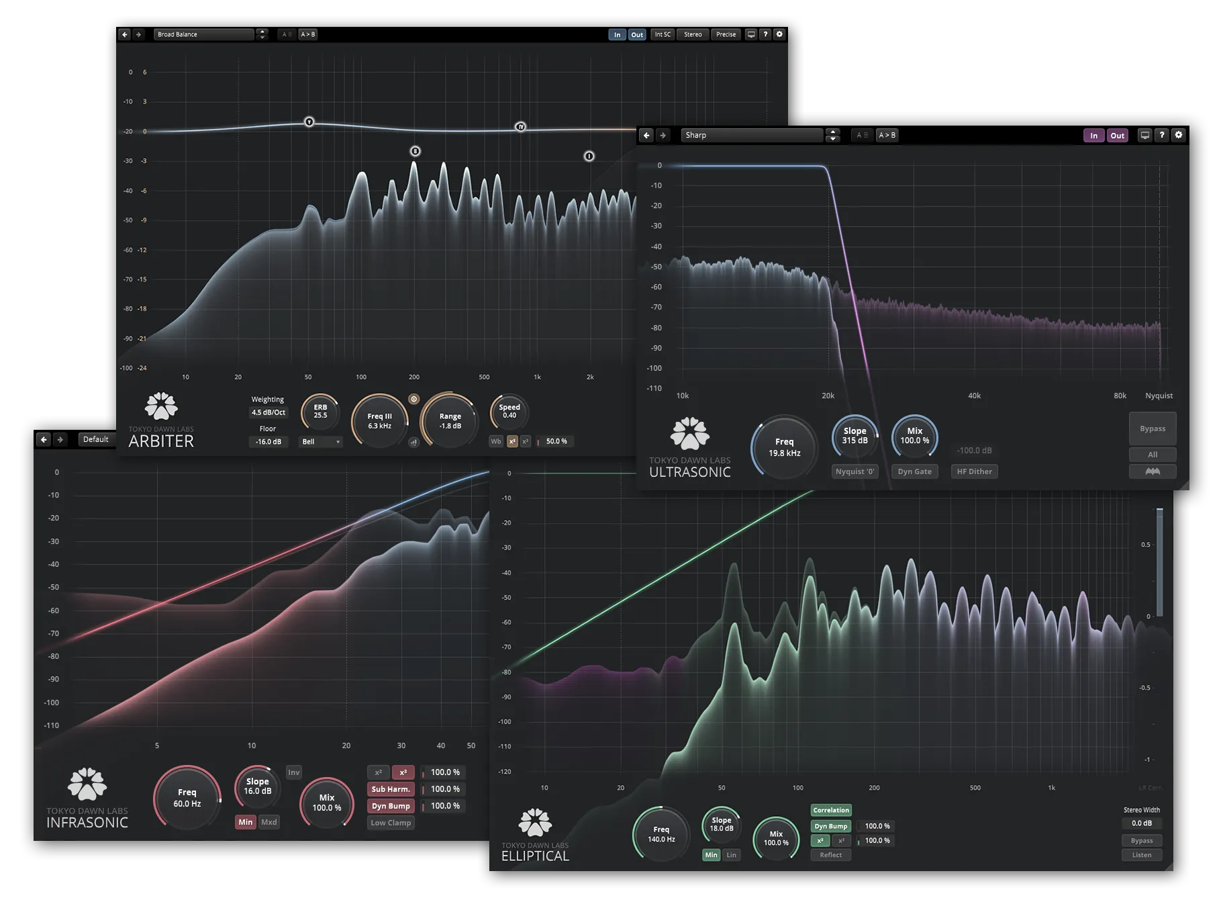Click Arbiter's redo arrow icon
Image resolution: width=1221 pixels, height=904 pixels.
(x=138, y=34)
